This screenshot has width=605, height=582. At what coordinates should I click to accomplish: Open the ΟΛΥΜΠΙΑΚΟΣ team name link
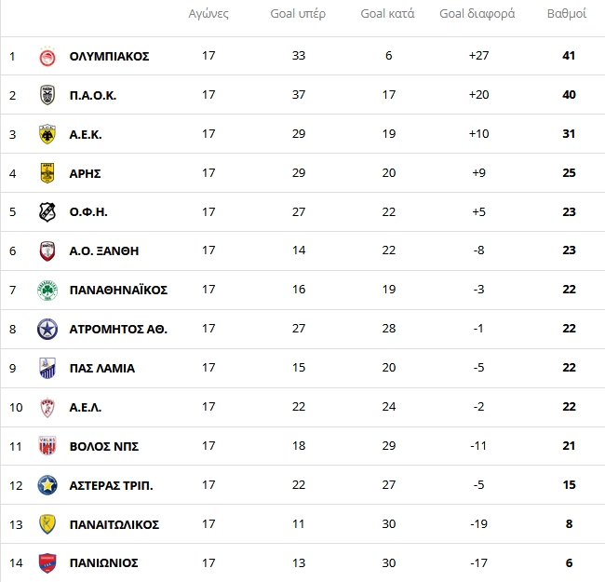tap(109, 56)
